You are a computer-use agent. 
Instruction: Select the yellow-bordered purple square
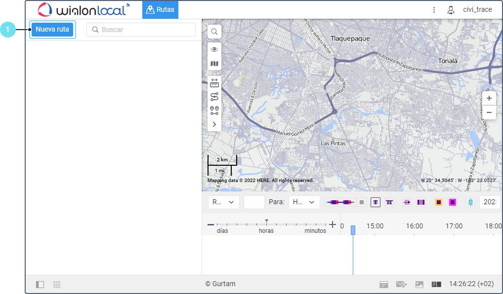click(439, 202)
